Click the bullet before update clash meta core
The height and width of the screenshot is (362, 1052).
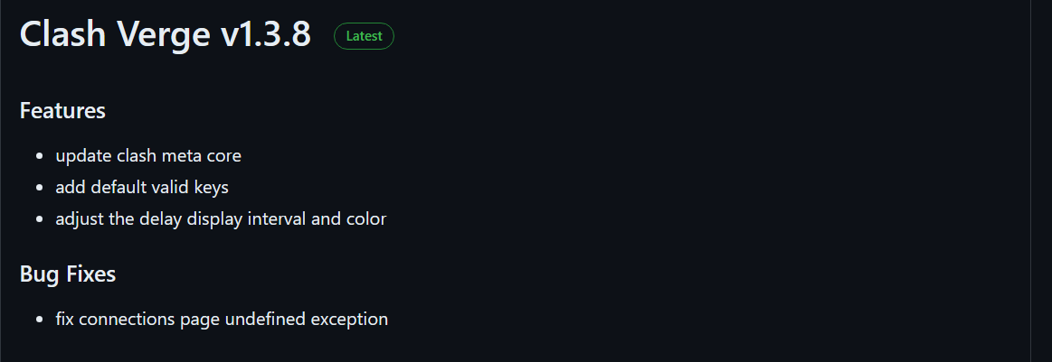[41, 156]
